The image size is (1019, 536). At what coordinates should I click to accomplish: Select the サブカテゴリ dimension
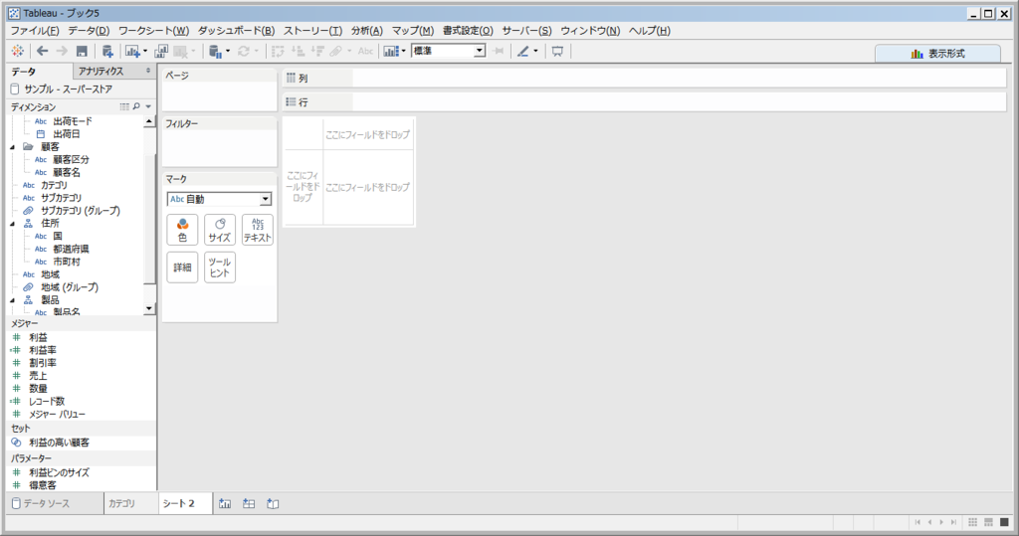tap(61, 198)
